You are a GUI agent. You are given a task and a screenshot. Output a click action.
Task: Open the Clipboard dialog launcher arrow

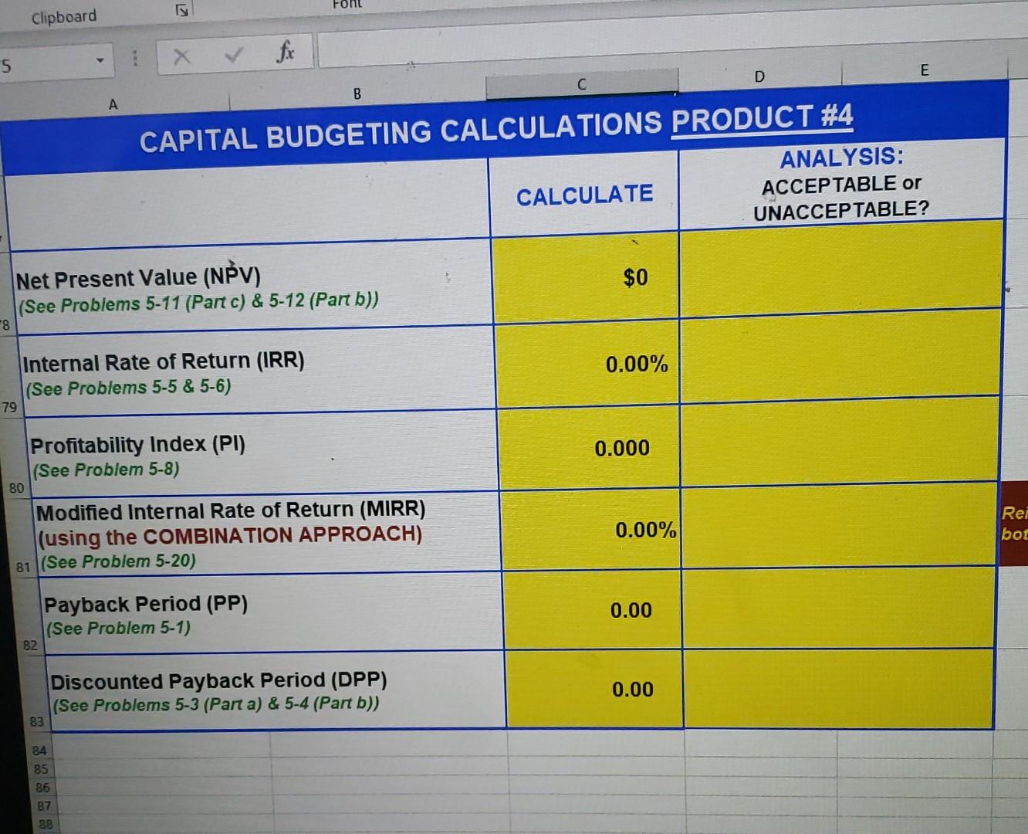point(180,9)
